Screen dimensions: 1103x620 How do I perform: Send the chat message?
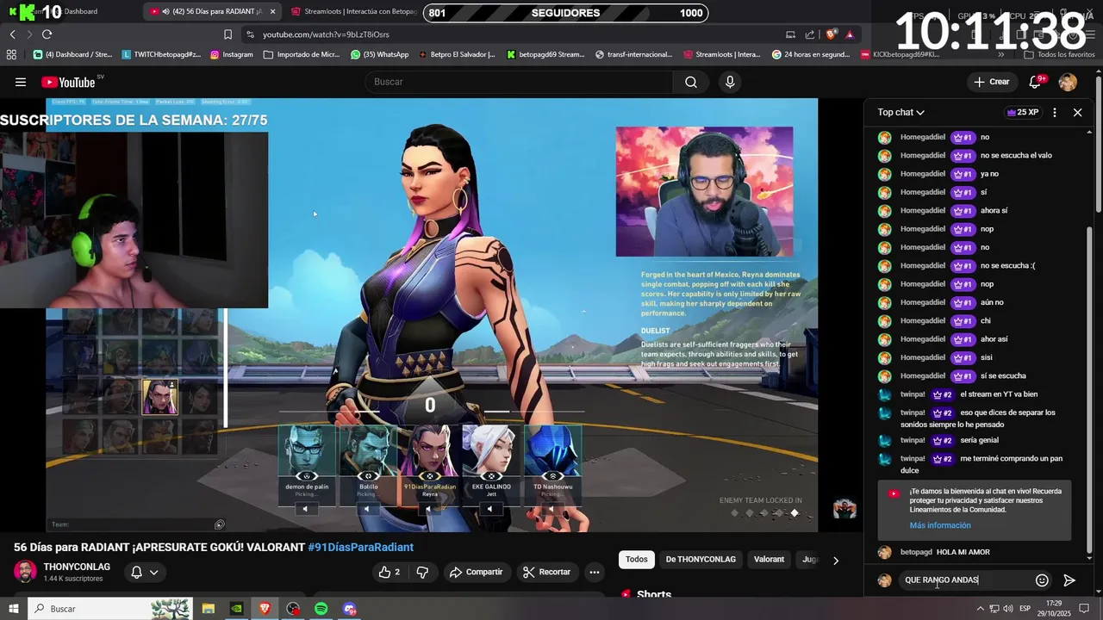(1069, 580)
